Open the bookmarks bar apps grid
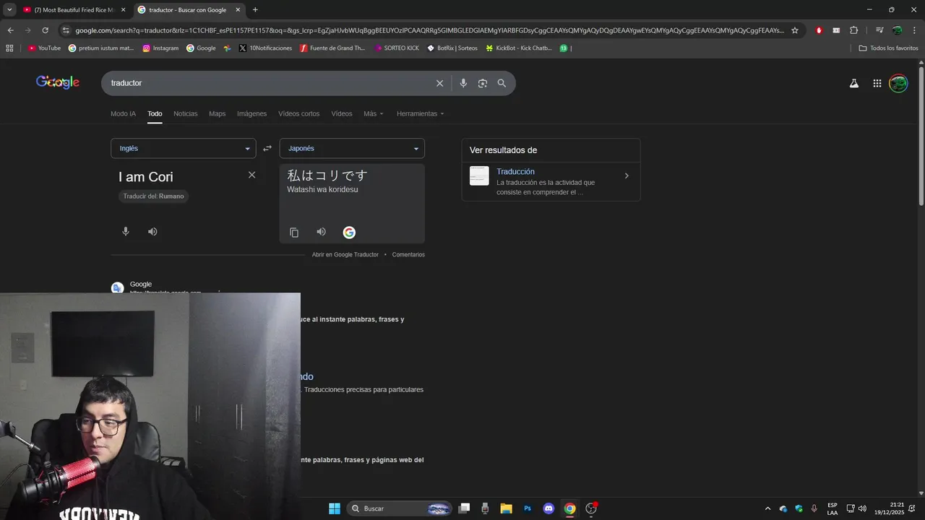925x520 pixels. pos(9,48)
